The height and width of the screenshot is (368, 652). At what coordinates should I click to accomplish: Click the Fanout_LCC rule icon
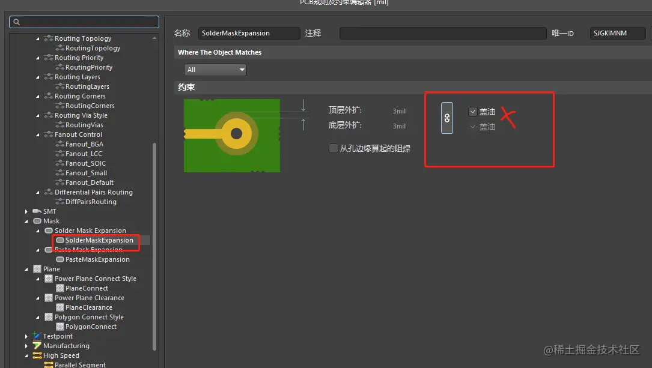[60, 154]
